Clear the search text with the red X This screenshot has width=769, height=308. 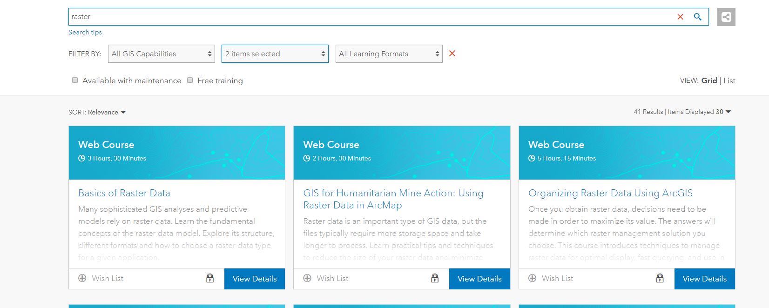click(x=680, y=17)
